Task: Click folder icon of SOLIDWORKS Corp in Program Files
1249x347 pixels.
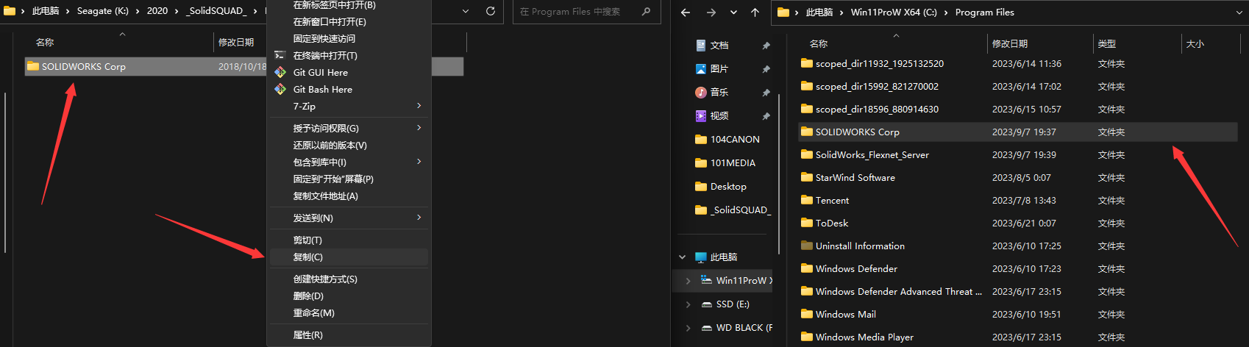Action: (807, 132)
